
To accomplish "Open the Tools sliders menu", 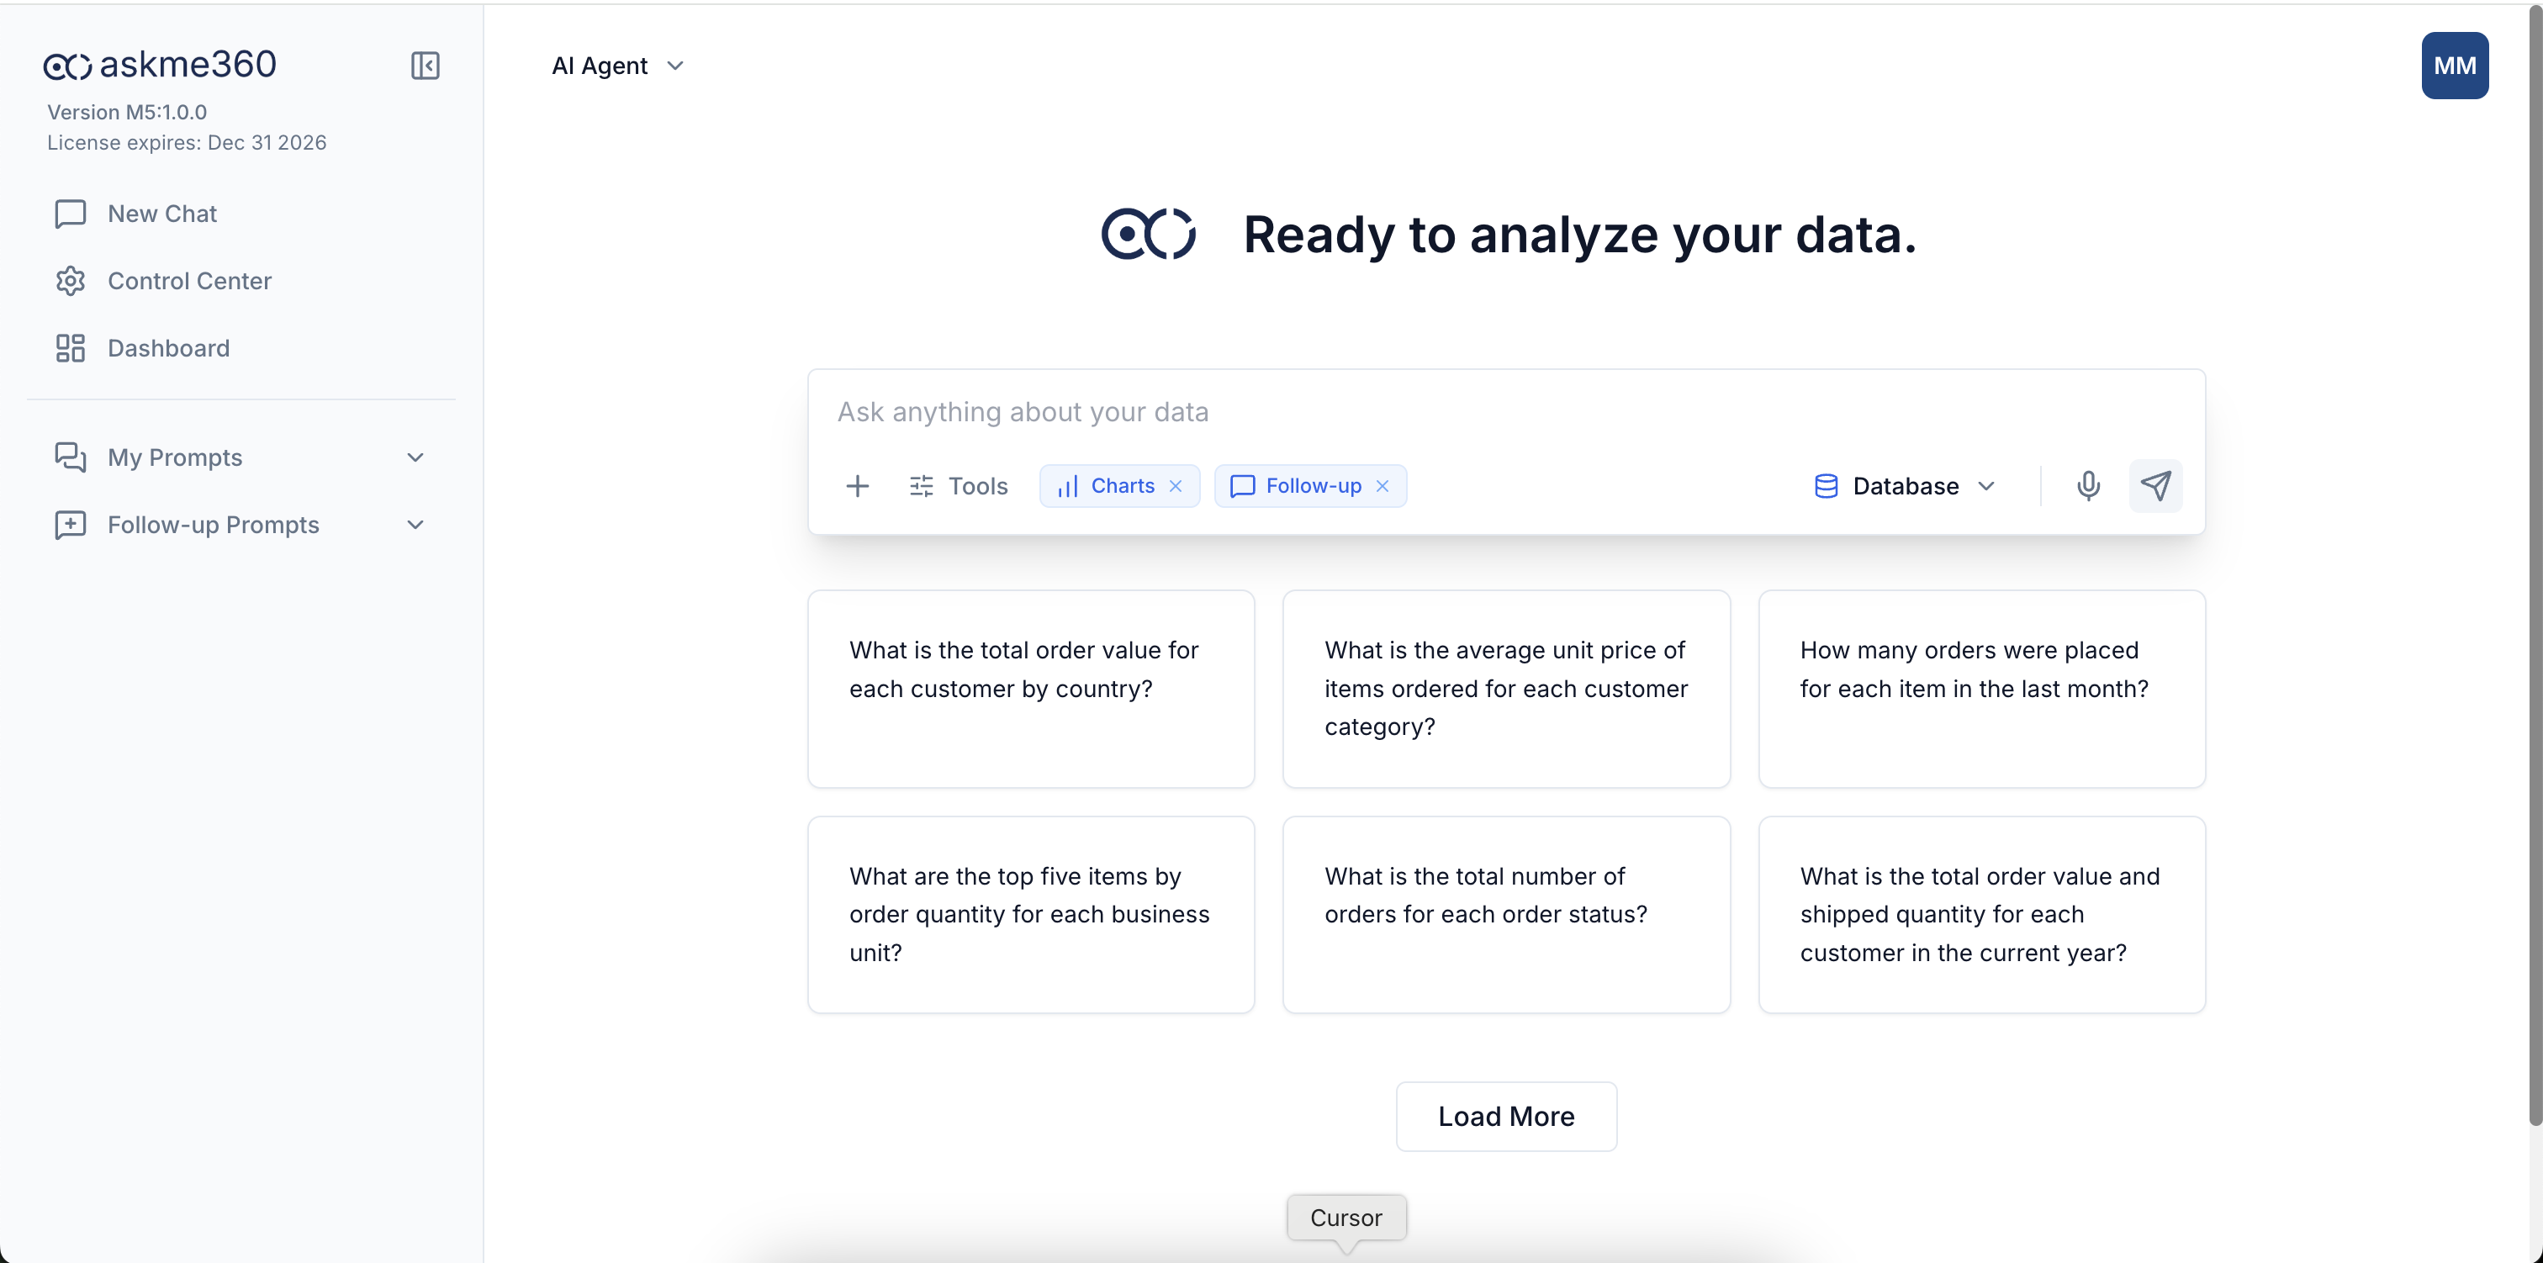I will coord(958,486).
